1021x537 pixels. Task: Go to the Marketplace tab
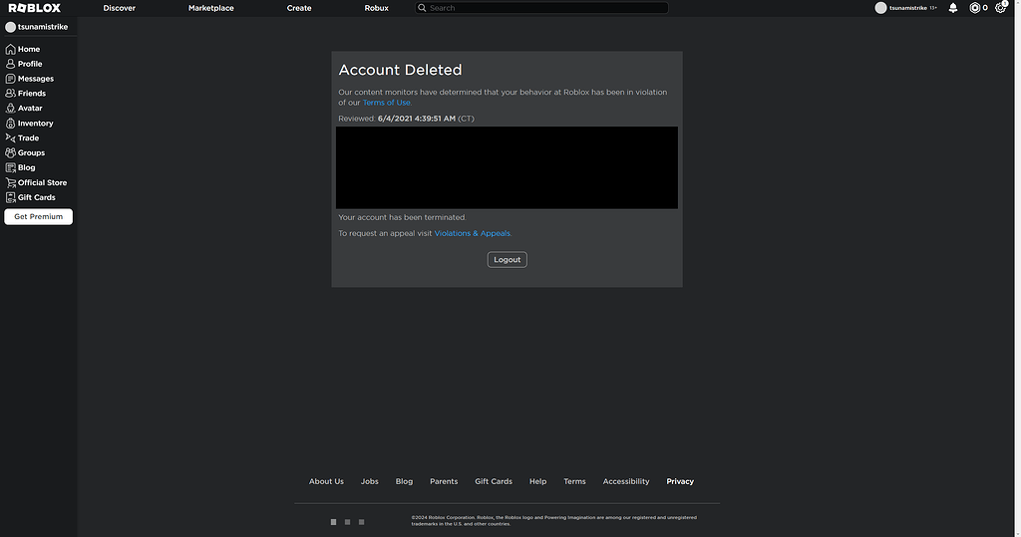pyautogui.click(x=211, y=8)
